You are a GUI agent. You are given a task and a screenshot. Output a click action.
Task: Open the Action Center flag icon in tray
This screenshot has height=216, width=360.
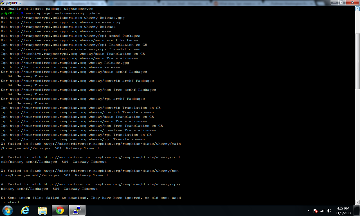(x=316, y=211)
